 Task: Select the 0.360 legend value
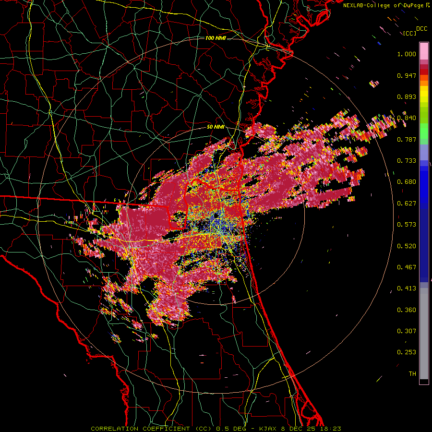(x=407, y=310)
